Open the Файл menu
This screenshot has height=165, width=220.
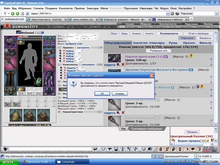click(7, 8)
